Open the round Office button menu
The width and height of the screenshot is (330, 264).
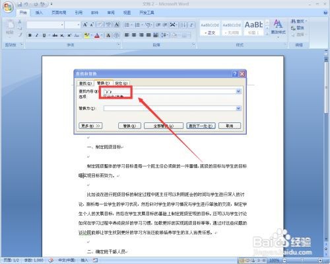[8, 8]
